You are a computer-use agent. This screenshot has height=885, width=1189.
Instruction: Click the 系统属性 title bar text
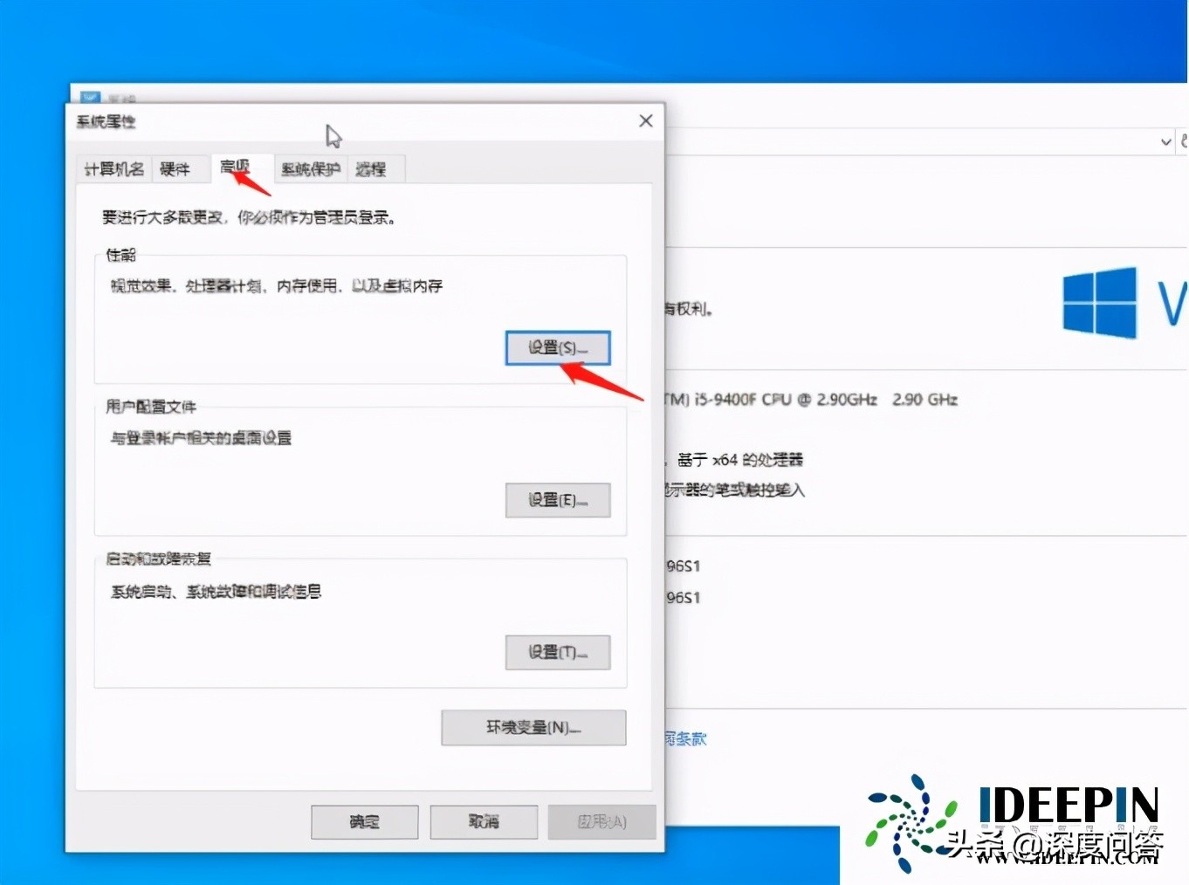(x=106, y=121)
